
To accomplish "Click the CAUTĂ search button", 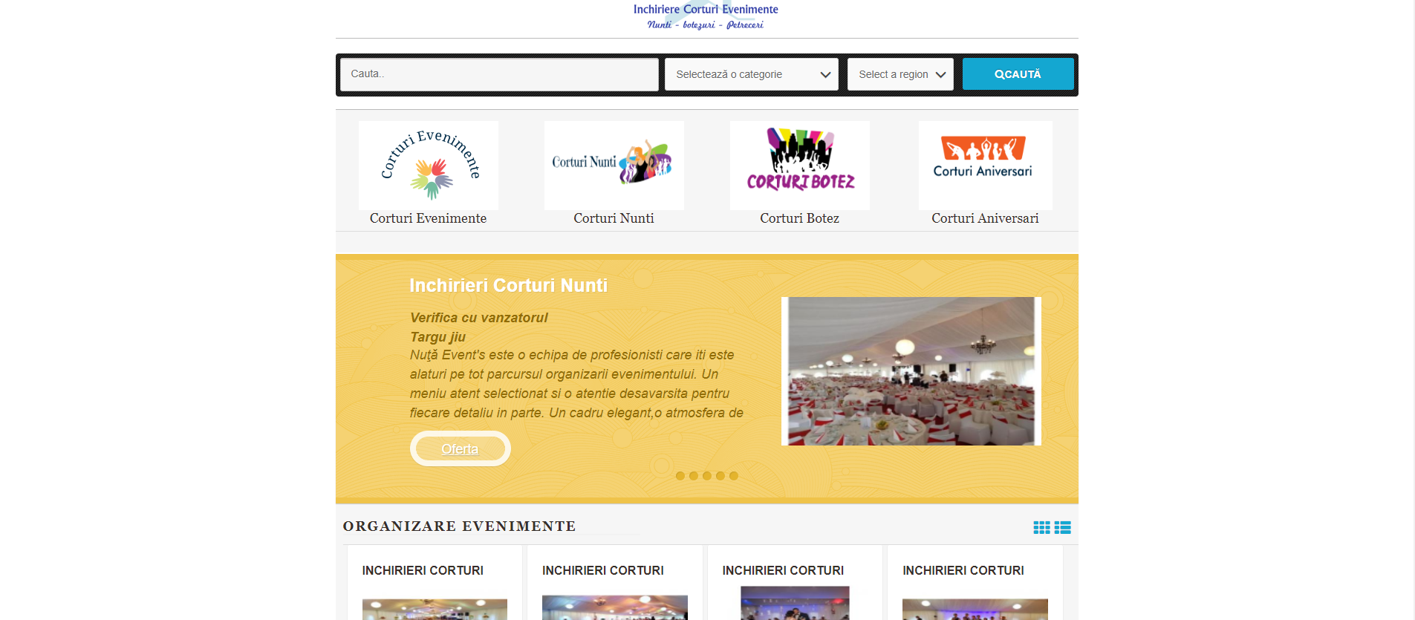I will click(x=1018, y=74).
